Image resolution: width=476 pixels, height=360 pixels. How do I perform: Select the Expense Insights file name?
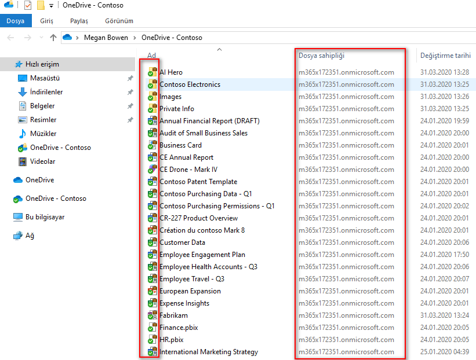[x=184, y=303]
